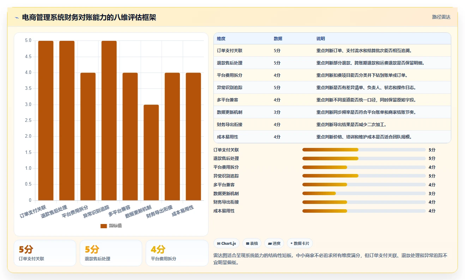The height and width of the screenshot is (280, 465).
Task: Click the 多平台兼容 progress bar
Action: [x=364, y=185]
